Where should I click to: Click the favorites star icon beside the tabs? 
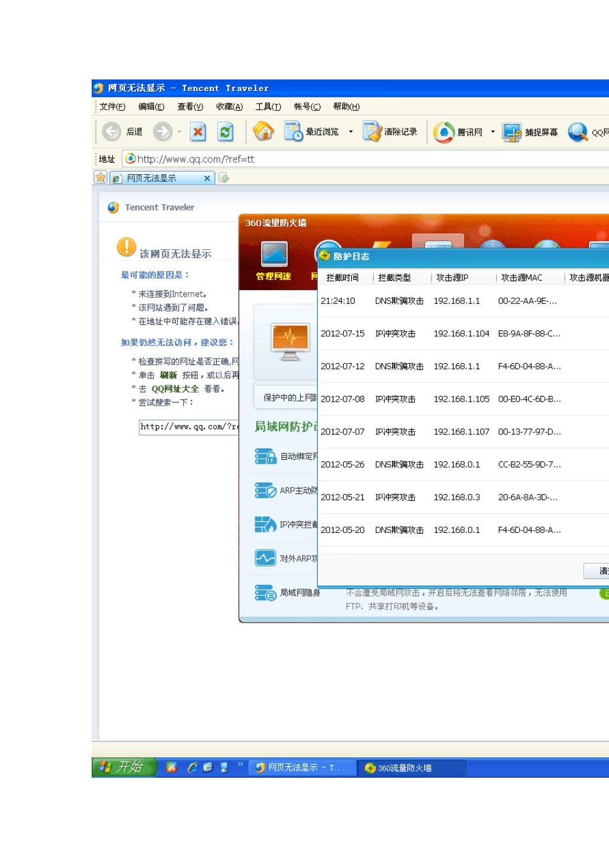101,178
